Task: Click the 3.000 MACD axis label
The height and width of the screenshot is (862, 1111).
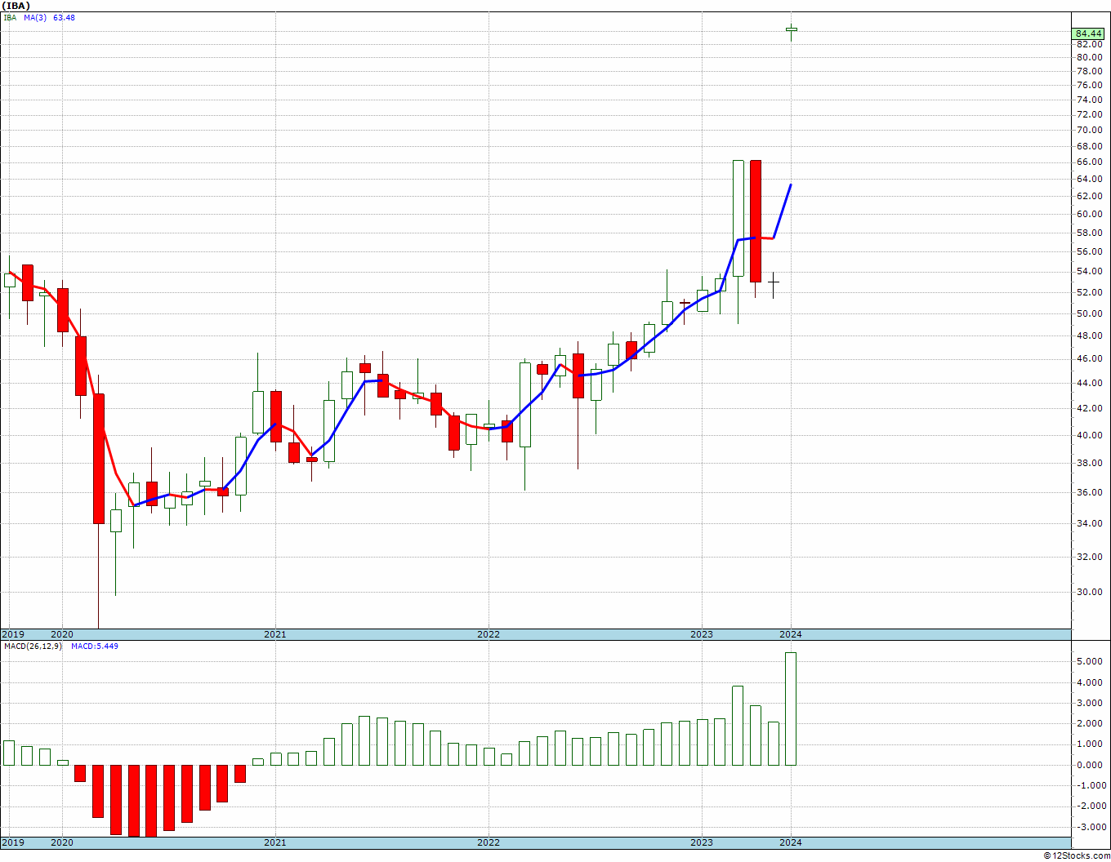Action: [1089, 703]
